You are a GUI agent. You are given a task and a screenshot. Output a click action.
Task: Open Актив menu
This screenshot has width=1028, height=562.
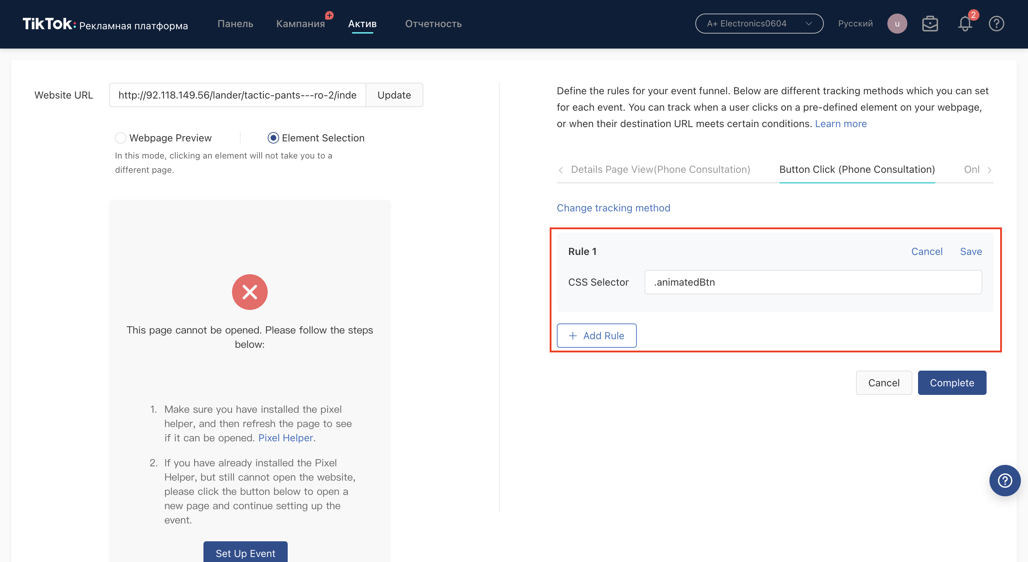pos(362,24)
